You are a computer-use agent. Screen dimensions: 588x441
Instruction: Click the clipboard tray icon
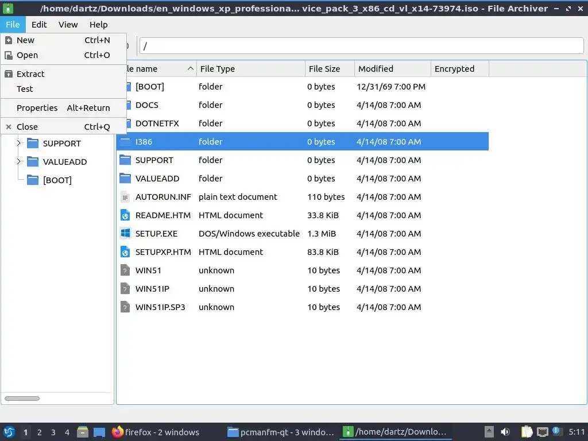pos(527,432)
